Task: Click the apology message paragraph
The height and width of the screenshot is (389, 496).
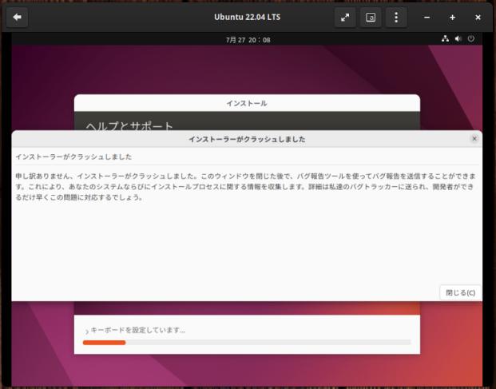Action: (245, 187)
